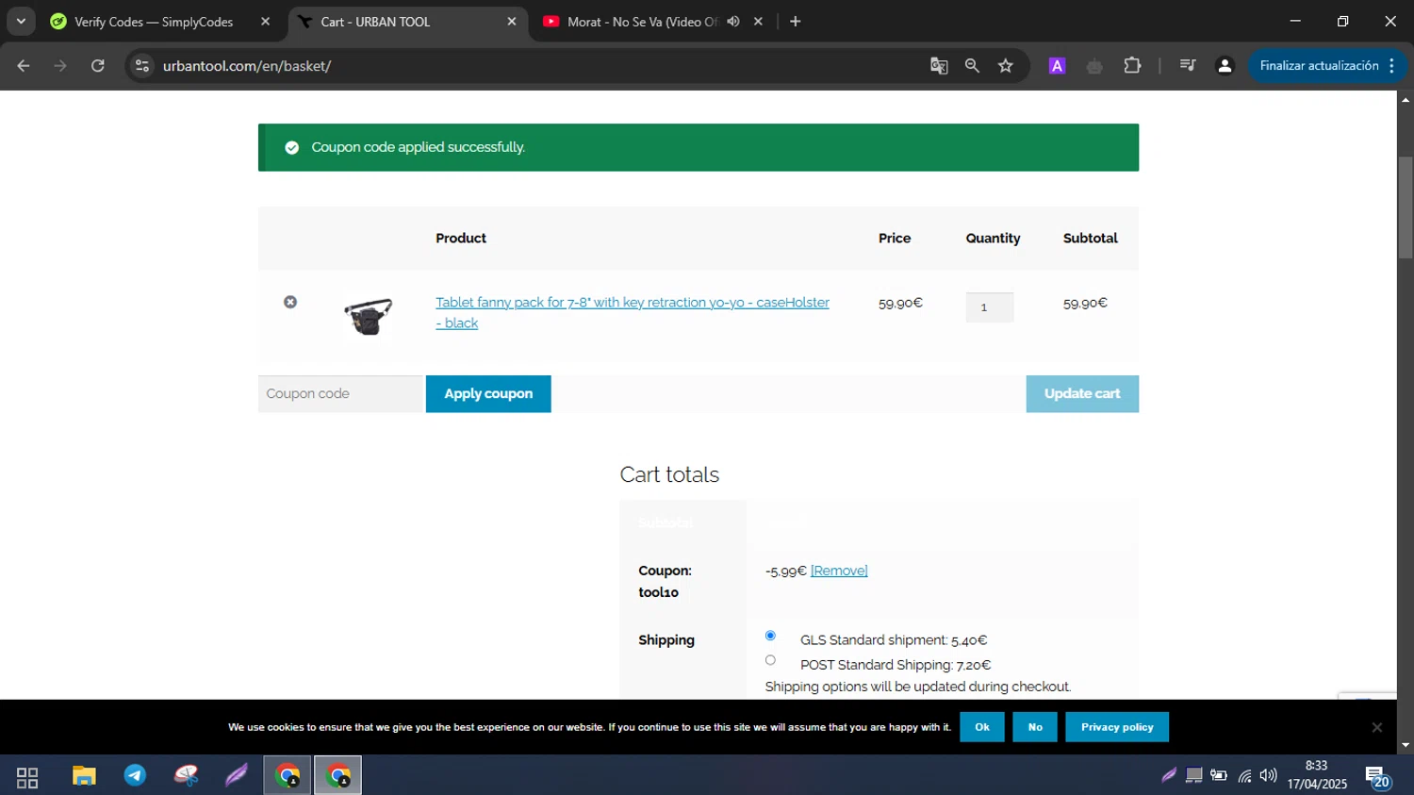Click the address bar URL
The height and width of the screenshot is (795, 1414).
247,66
